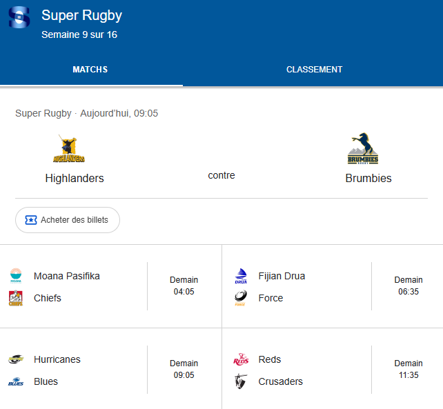Click the Fijian Drua team logo
The width and height of the screenshot is (443, 409).
[241, 276]
